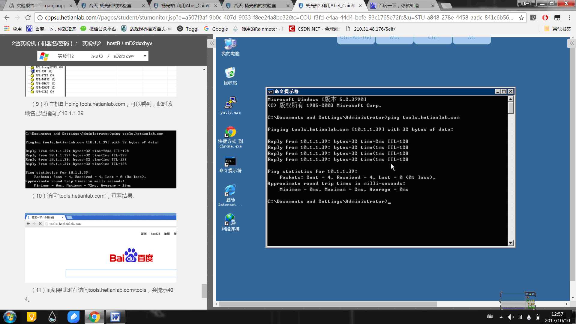The width and height of the screenshot is (576, 324).
Task: Click the command prompt scroll up arrow
Action: 511,99
